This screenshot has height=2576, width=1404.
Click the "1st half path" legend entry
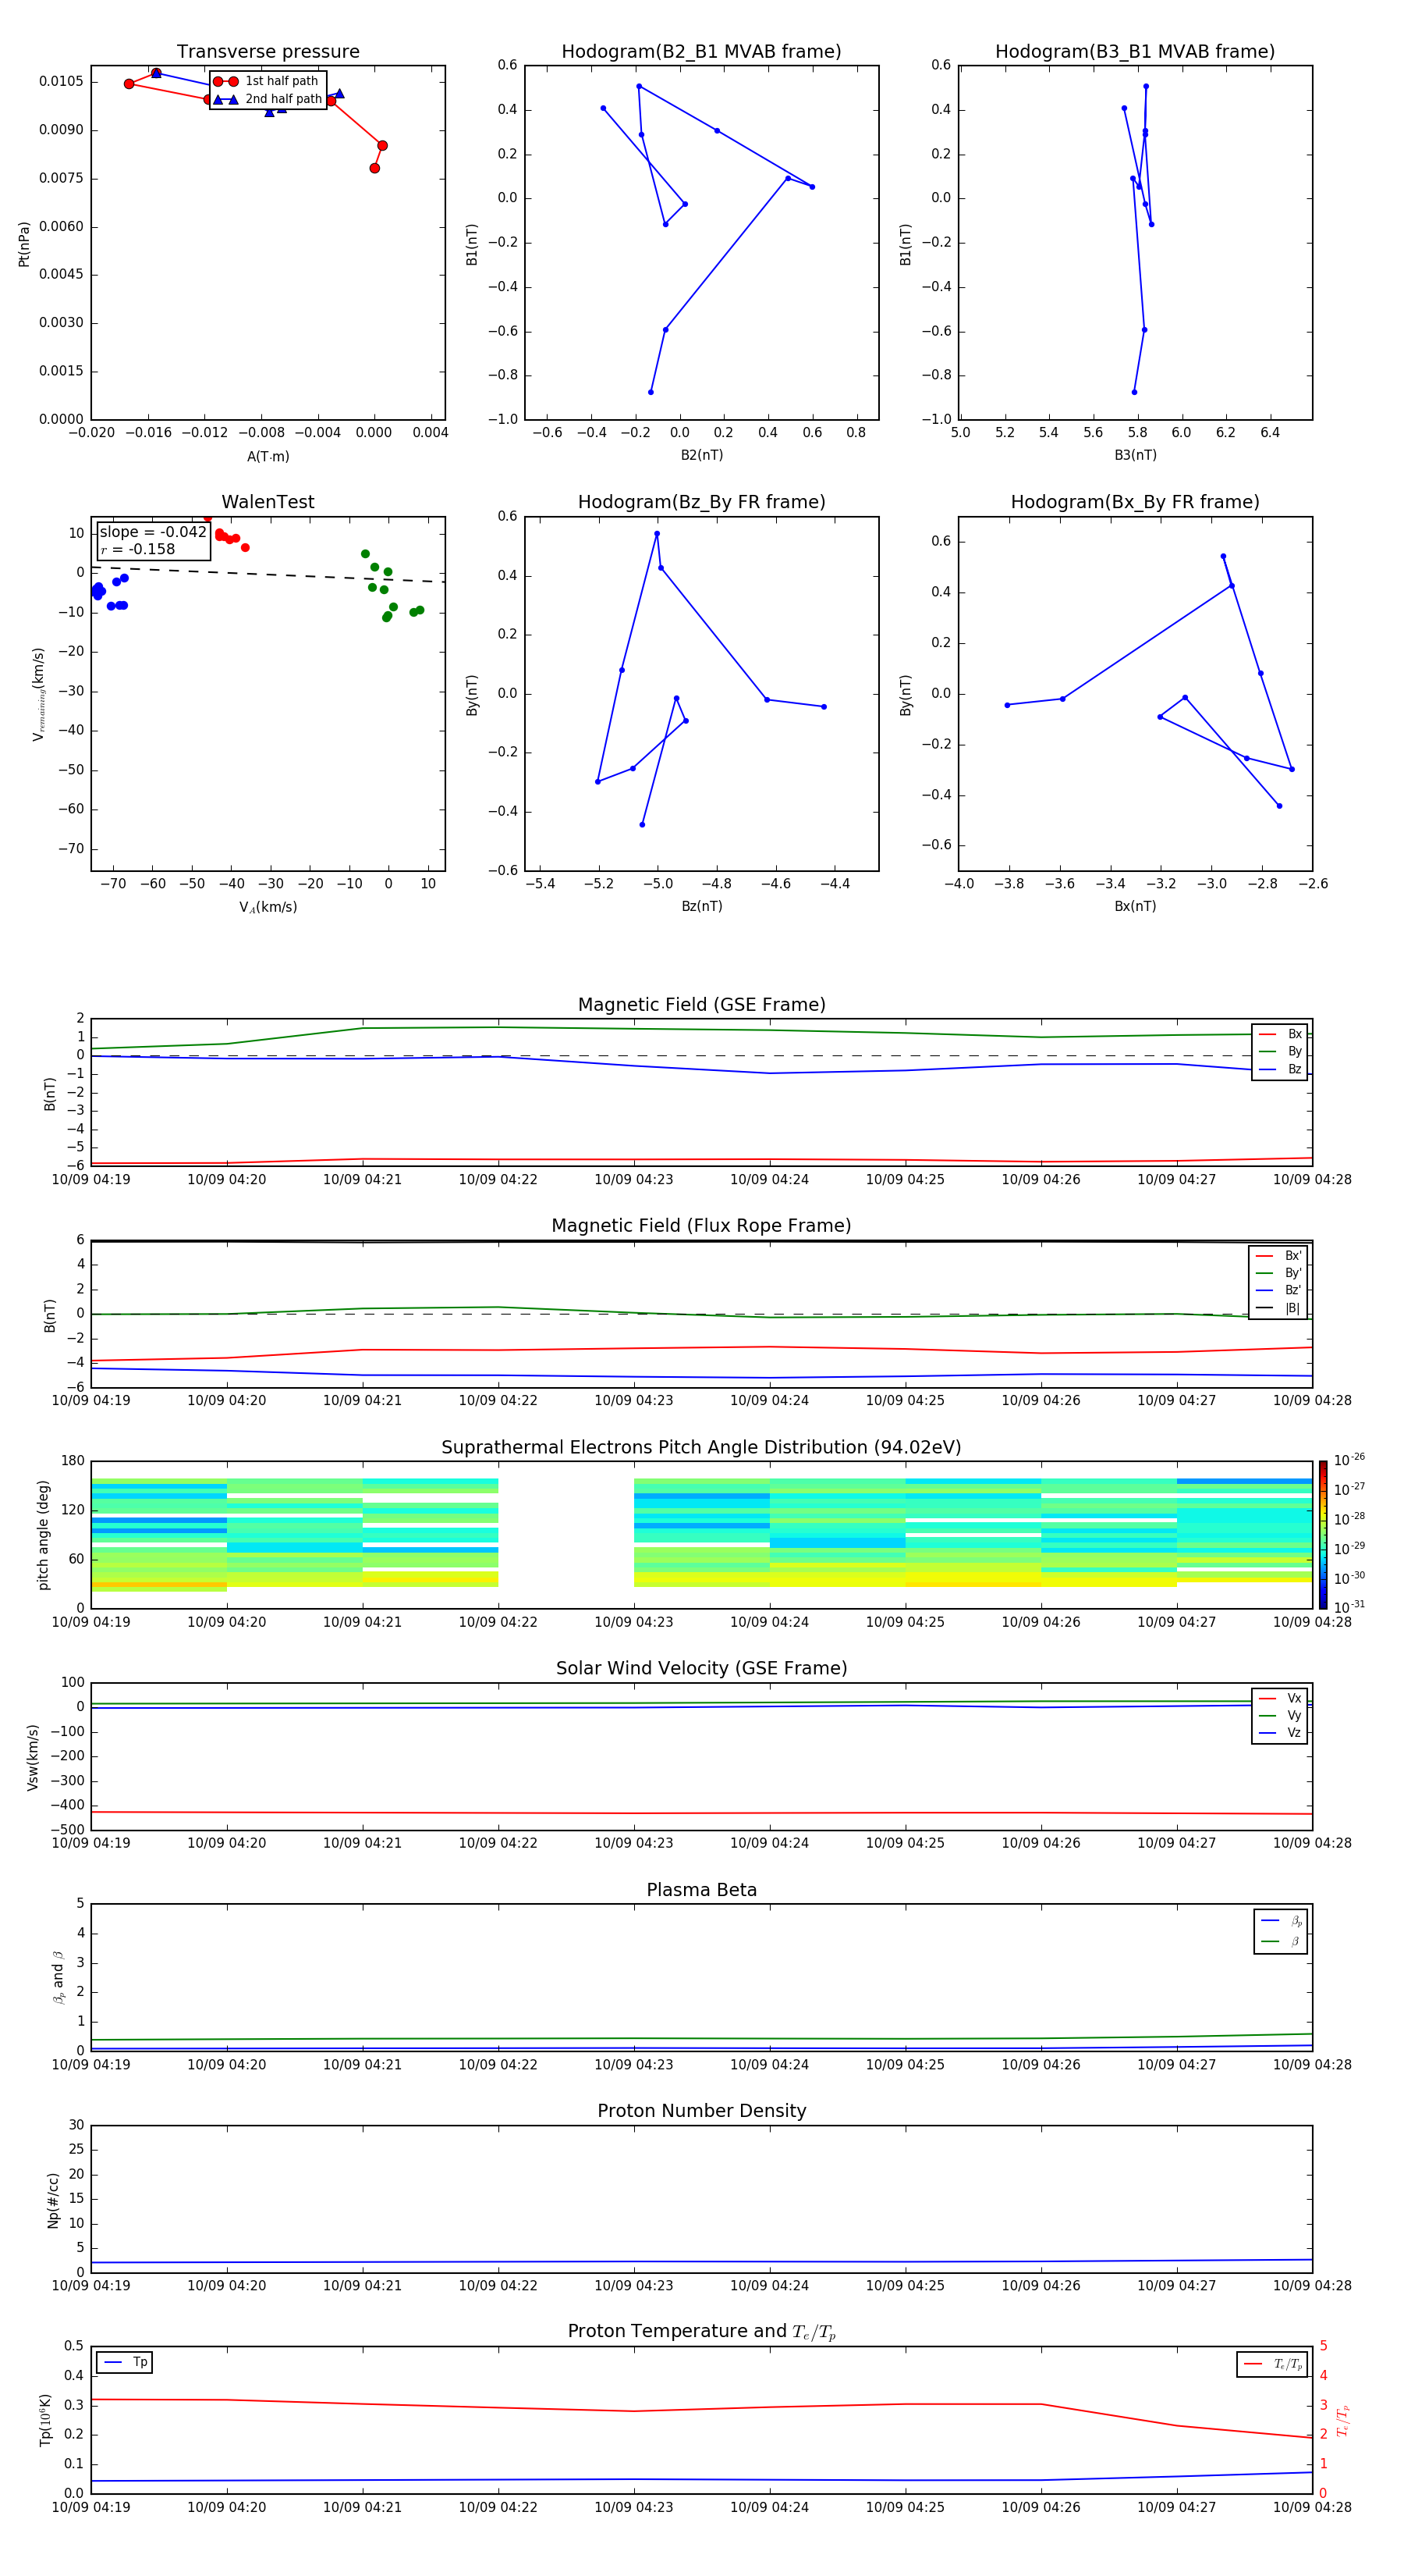pos(267,81)
